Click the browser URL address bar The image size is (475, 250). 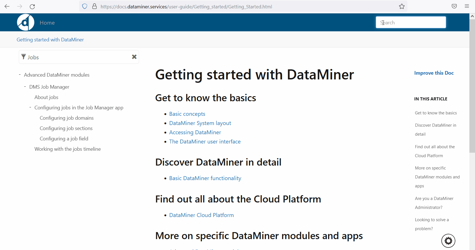[x=243, y=6]
